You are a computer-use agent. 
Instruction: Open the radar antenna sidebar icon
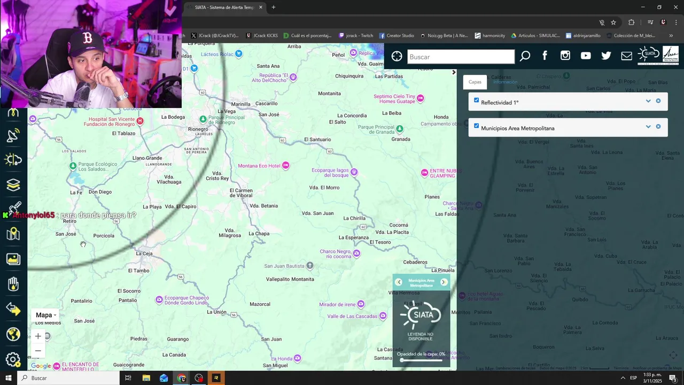point(13,135)
